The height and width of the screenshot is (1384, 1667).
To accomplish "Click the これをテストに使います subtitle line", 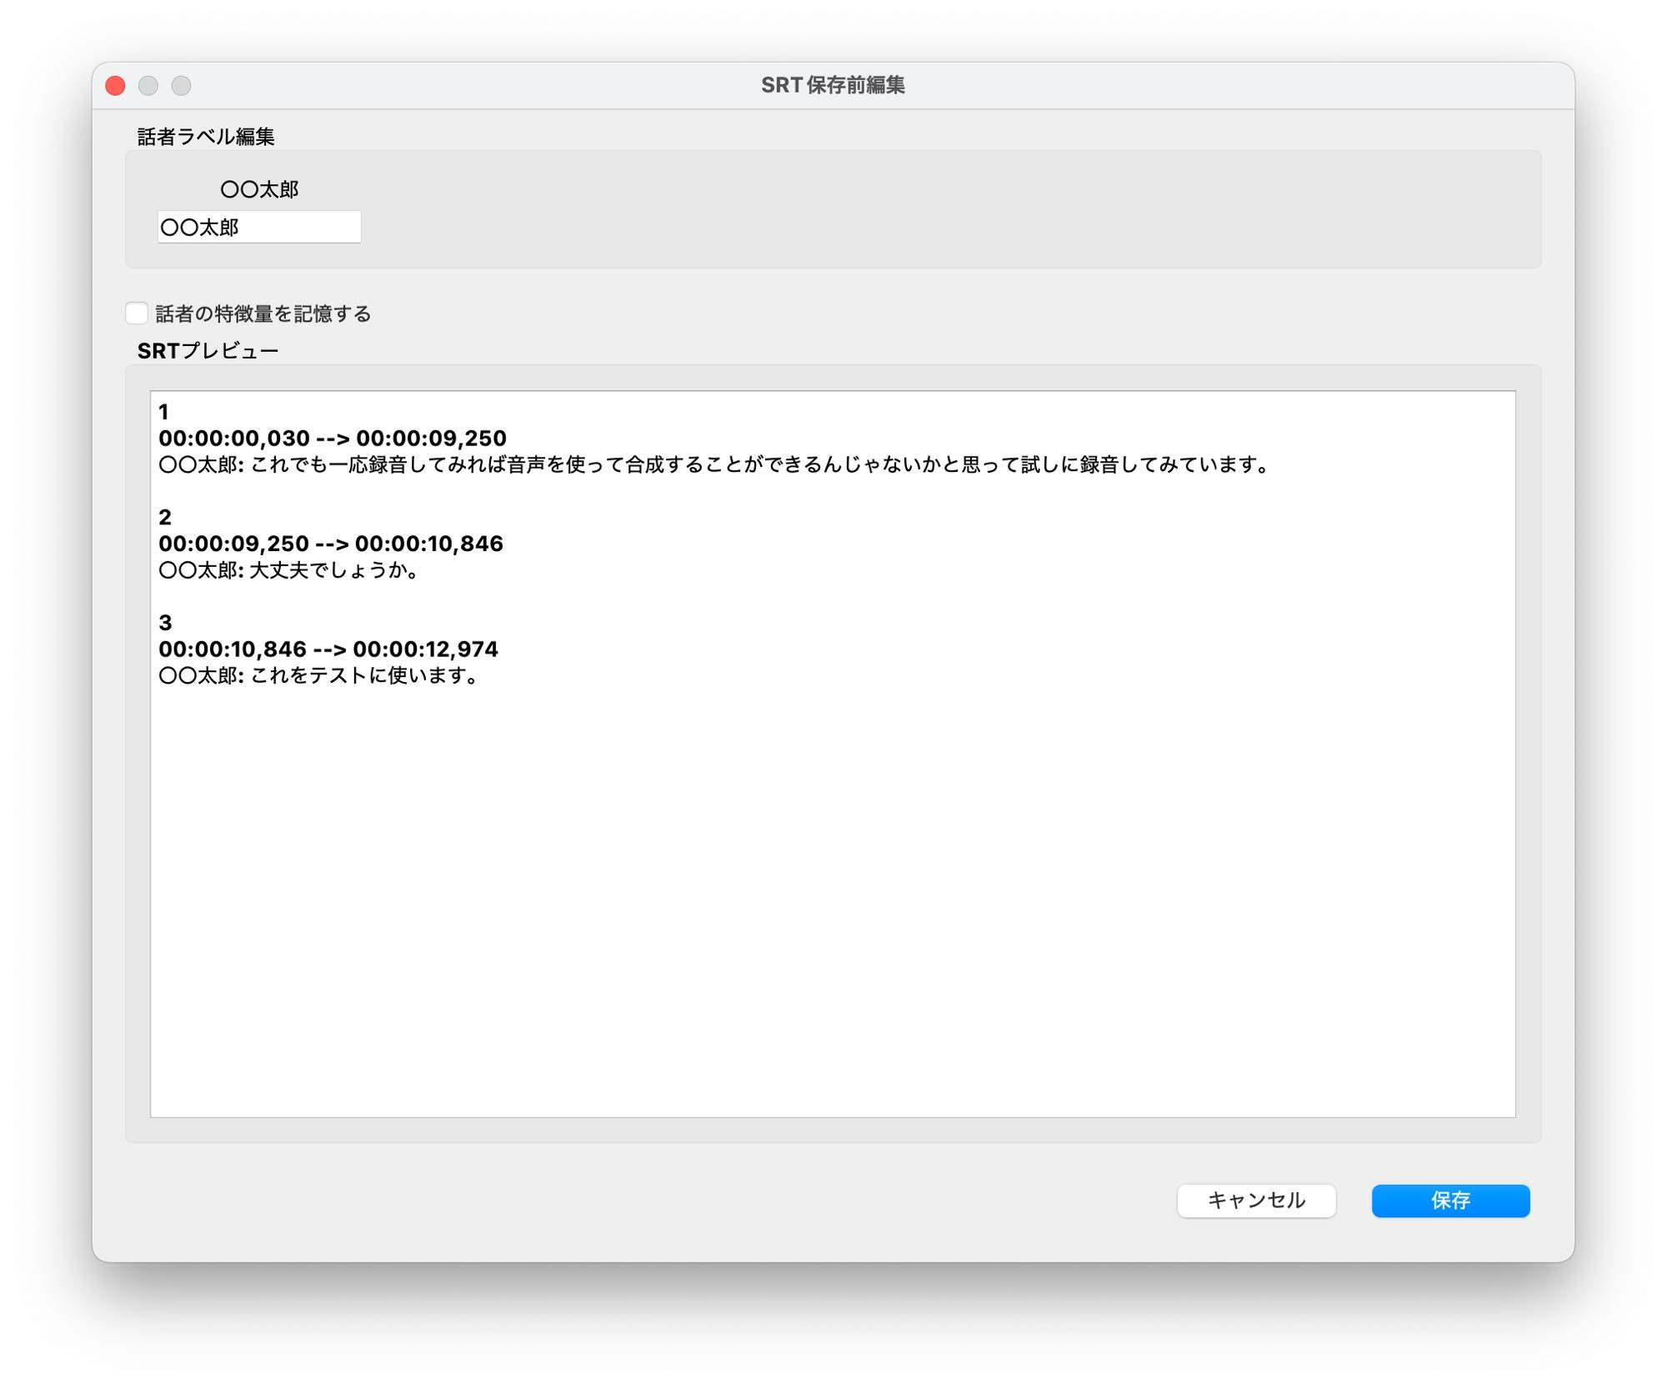I will pyautogui.click(x=318, y=675).
